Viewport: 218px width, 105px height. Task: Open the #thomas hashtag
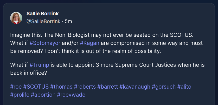pyautogui.click(x=61, y=87)
